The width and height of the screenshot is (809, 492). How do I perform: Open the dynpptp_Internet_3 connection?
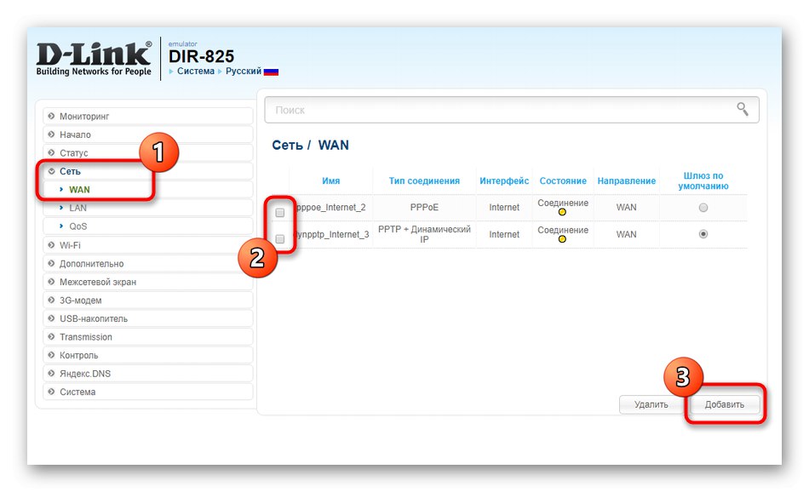330,234
